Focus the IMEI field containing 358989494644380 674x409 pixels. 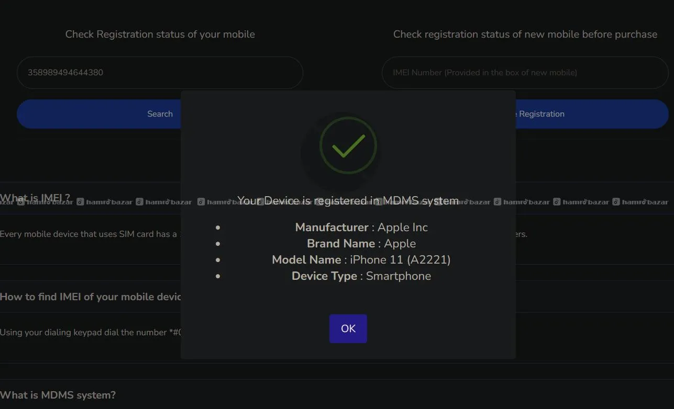[x=160, y=73]
